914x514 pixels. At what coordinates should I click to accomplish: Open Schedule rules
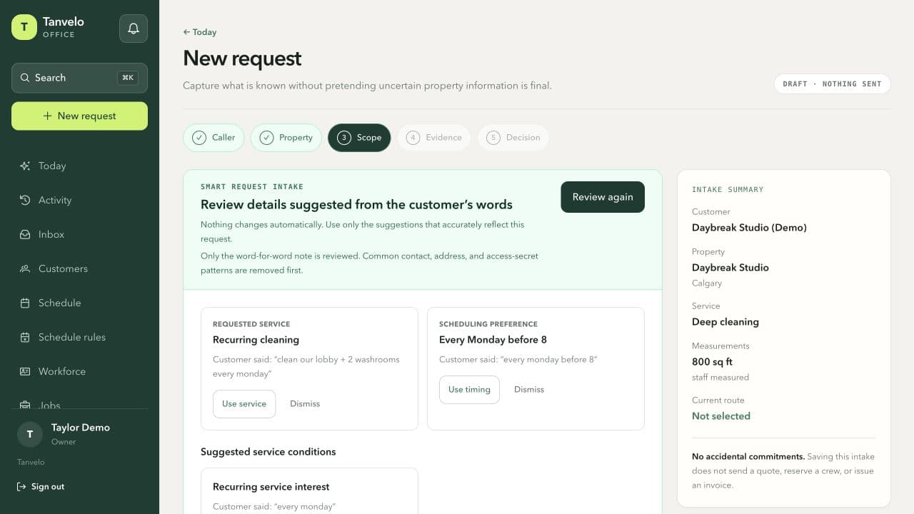(x=79, y=337)
